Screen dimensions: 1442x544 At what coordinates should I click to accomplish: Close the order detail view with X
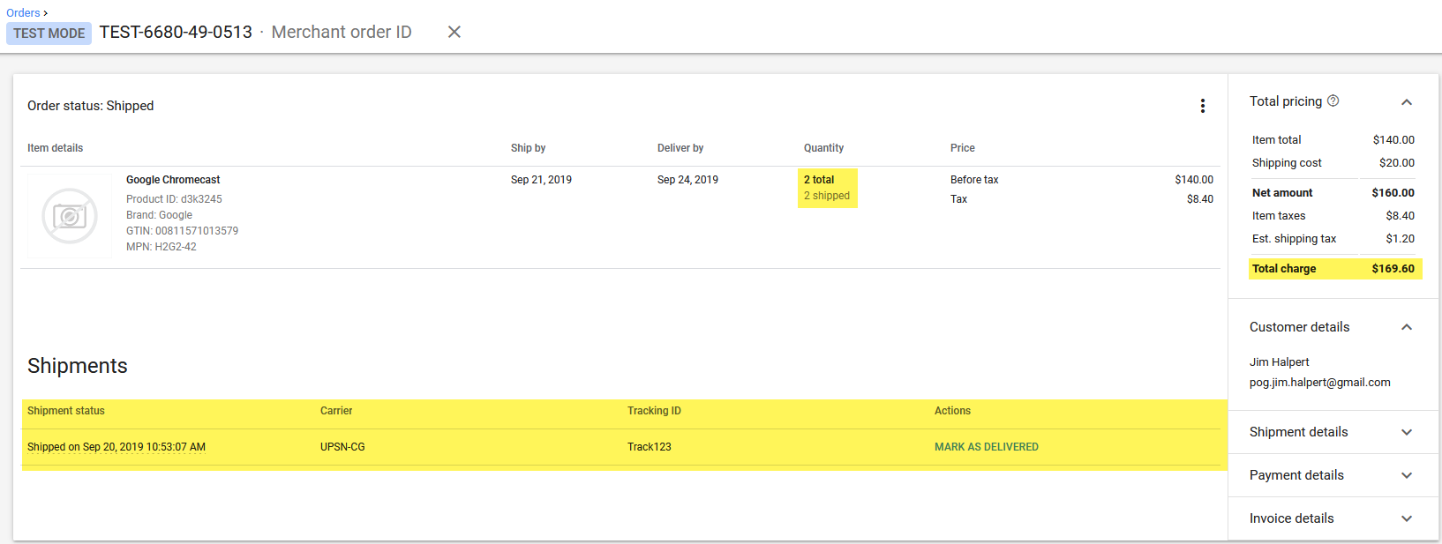(454, 32)
